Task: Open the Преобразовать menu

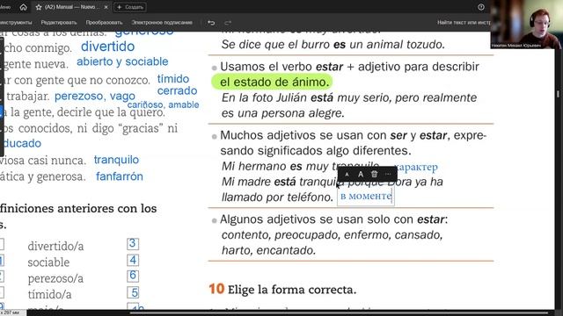Action: (x=104, y=23)
